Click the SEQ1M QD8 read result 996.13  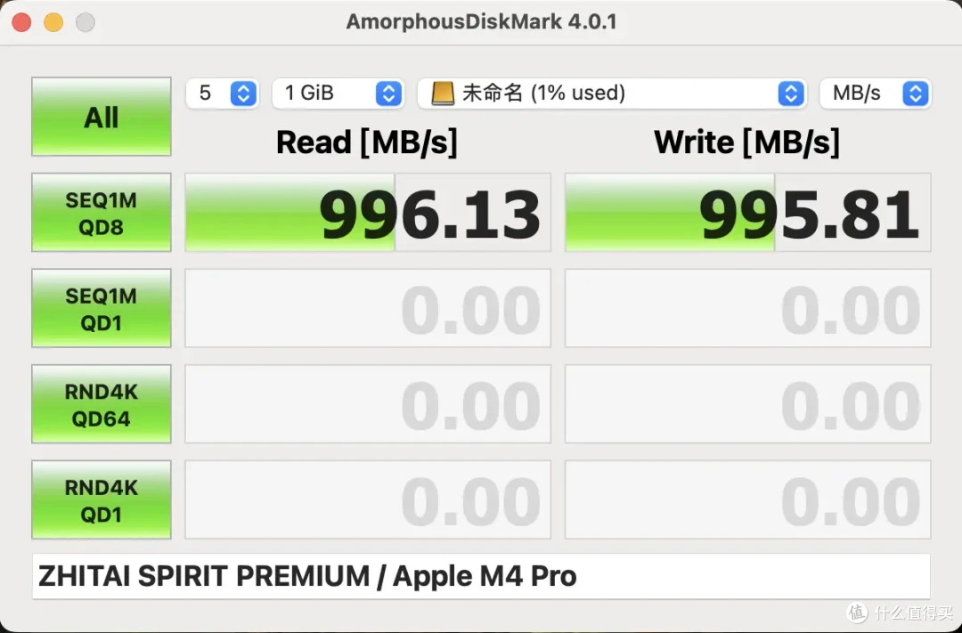point(368,212)
